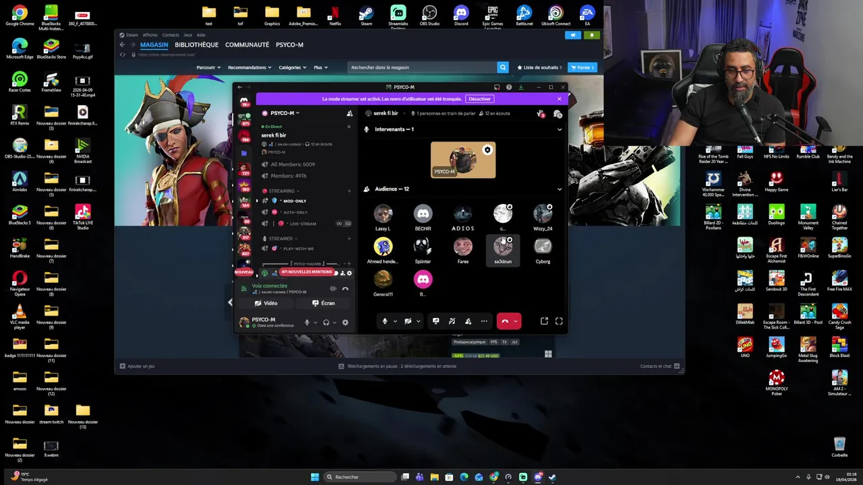Click Lassy L audience avatar
The width and height of the screenshot is (863, 485).
(x=383, y=214)
